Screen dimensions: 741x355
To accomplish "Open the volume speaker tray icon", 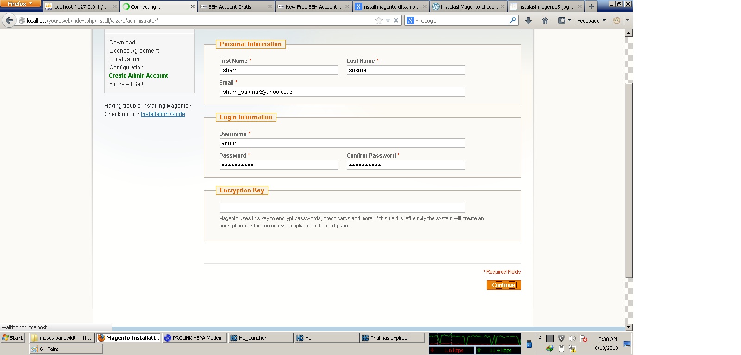I will click(x=572, y=338).
